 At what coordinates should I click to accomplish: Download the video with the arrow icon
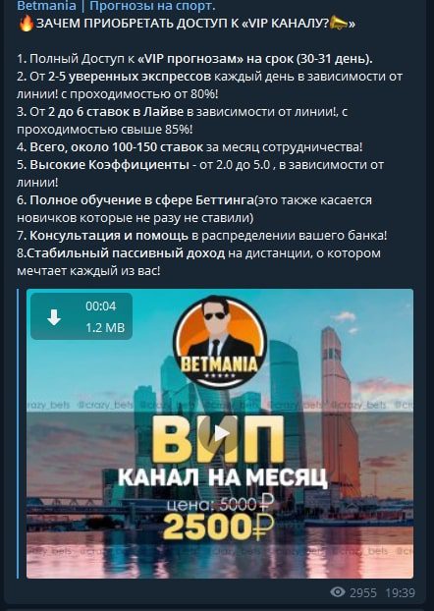click(x=54, y=317)
